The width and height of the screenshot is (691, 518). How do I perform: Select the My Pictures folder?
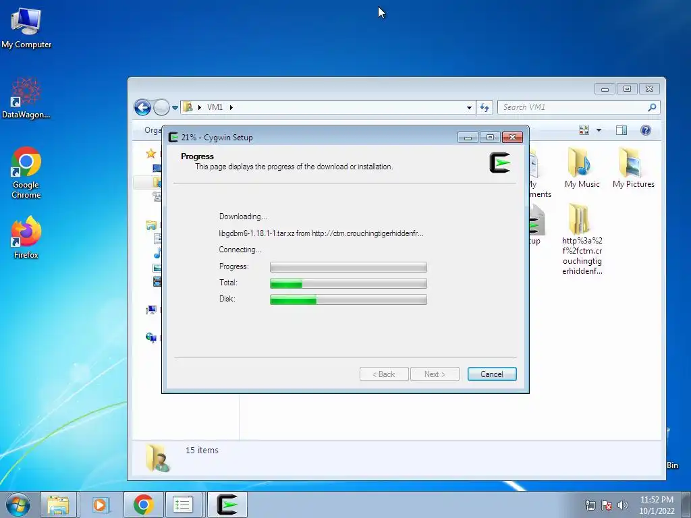pos(633,168)
